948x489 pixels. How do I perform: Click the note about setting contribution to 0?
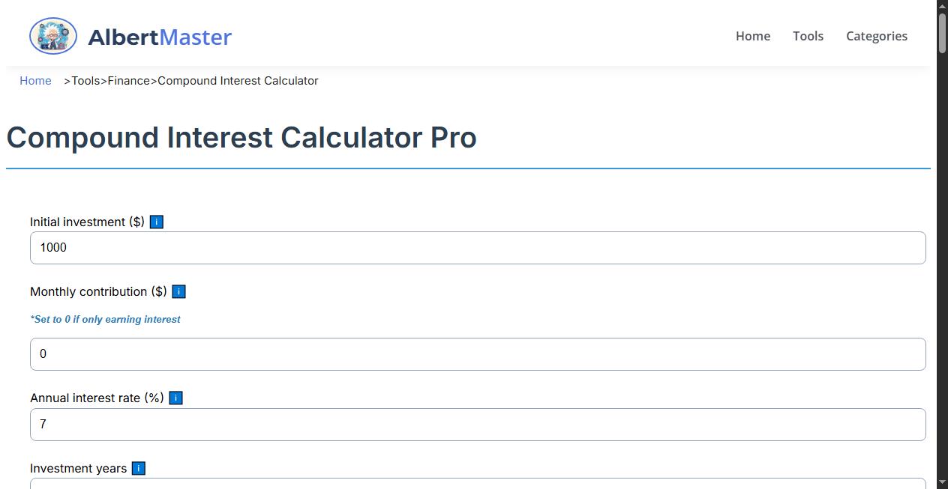tap(105, 319)
